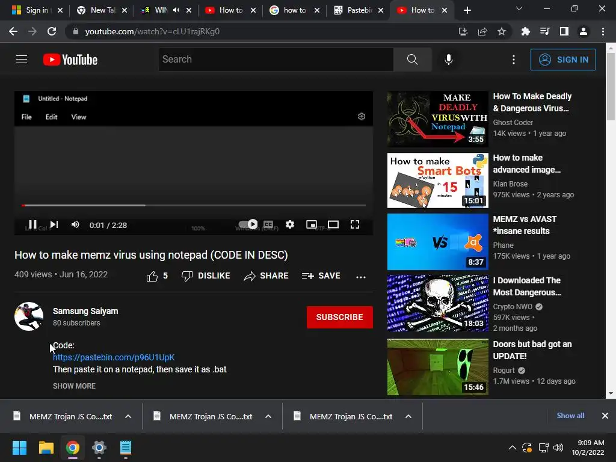Open Chrome three-dot menu
The width and height of the screenshot is (616, 462).
click(603, 31)
